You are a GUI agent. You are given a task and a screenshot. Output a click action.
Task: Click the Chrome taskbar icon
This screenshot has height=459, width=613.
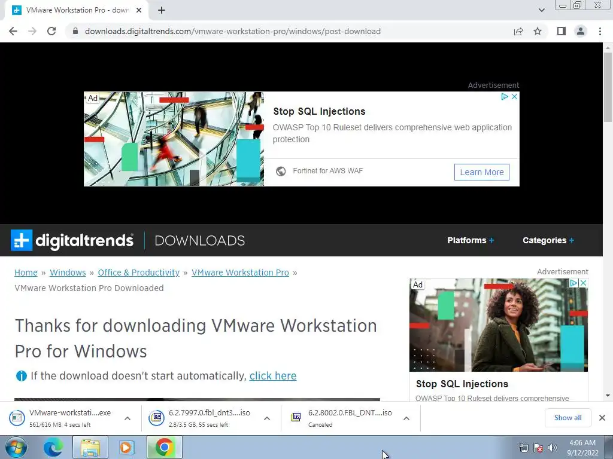(165, 447)
